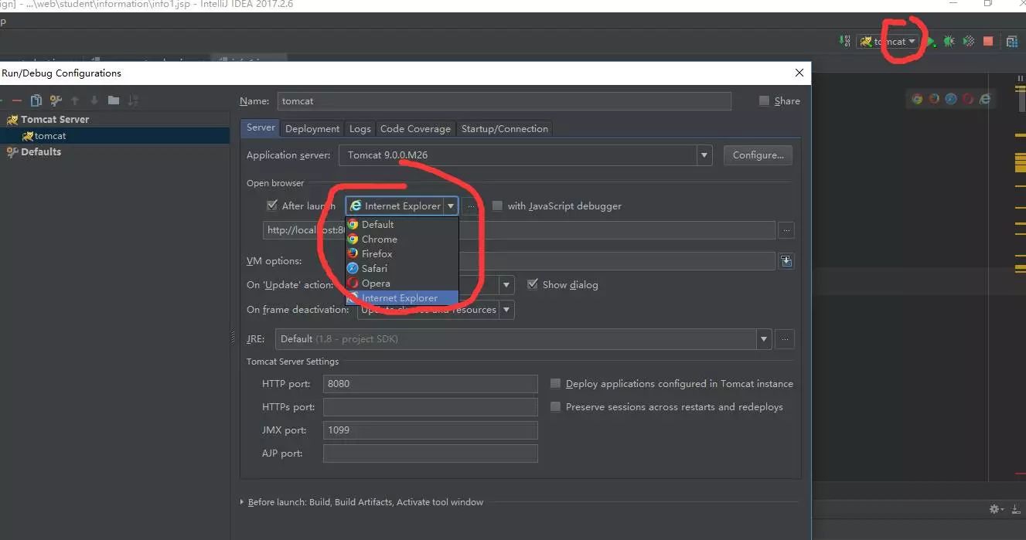
Task: Open the JRE Default dropdown
Action: [764, 338]
